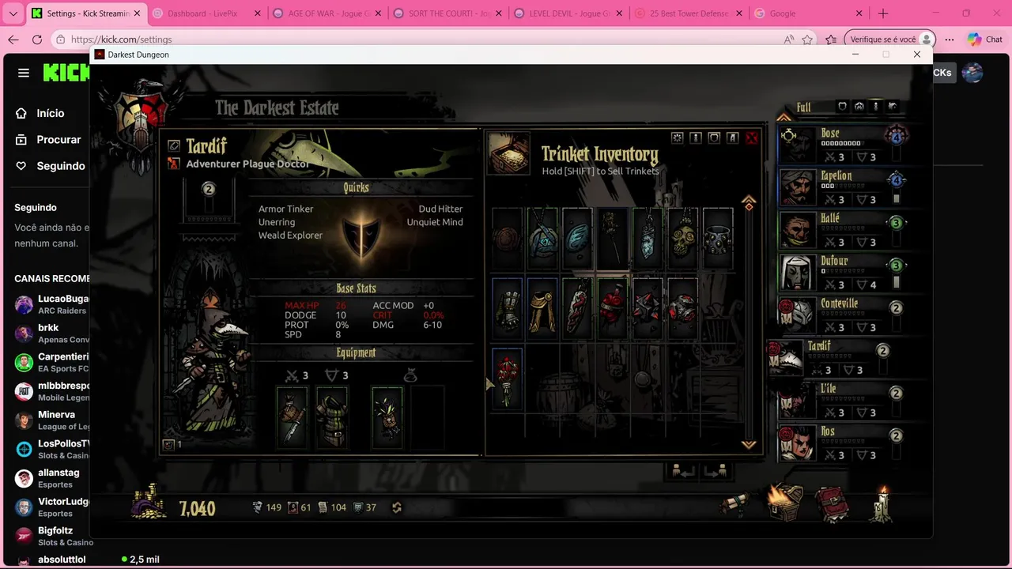1012x569 pixels.
Task: Open Início in Kick sidebar
Action: [51, 113]
